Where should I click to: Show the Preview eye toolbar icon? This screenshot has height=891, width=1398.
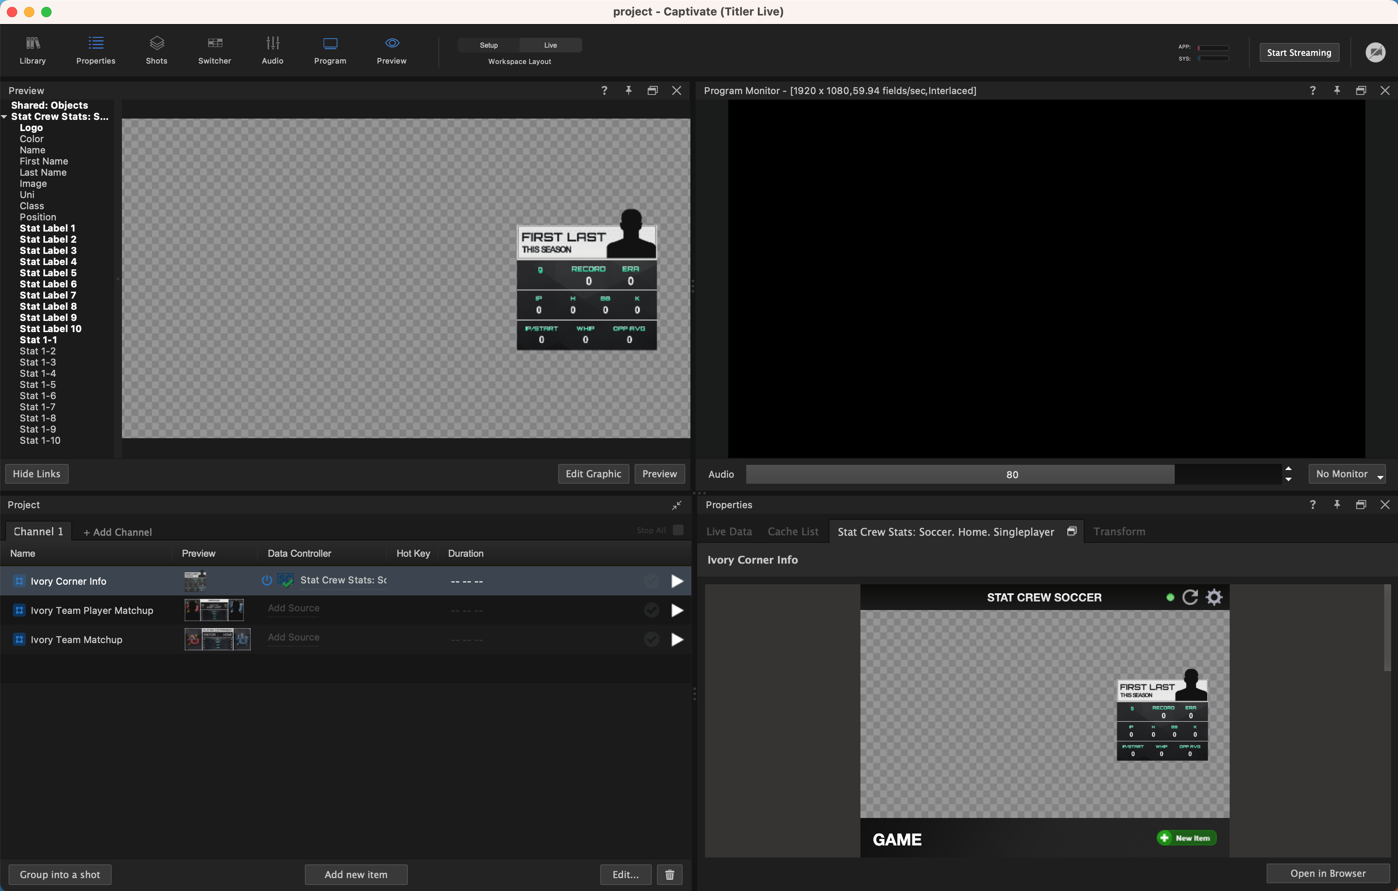point(392,51)
